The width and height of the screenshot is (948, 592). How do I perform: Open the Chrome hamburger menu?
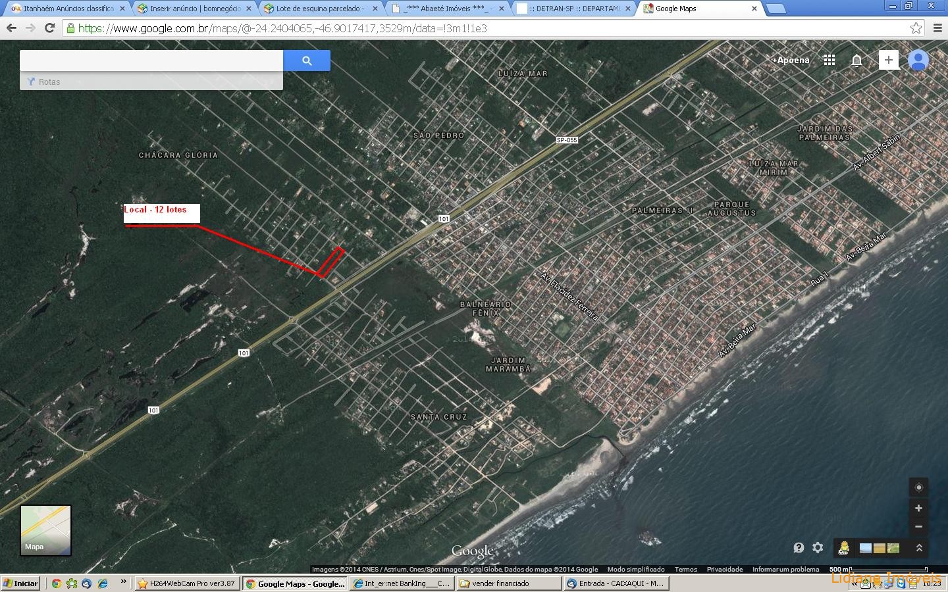(937, 28)
